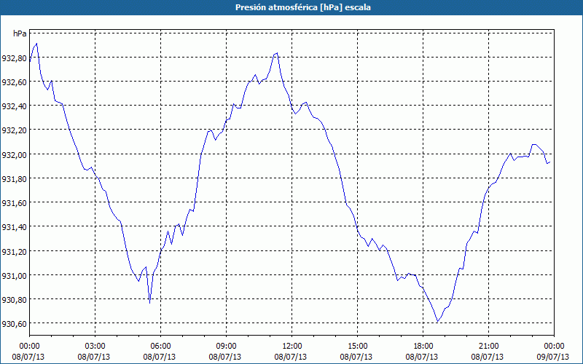Click the 00:00 label above 09/07/13
583x364 pixels.
554,347
